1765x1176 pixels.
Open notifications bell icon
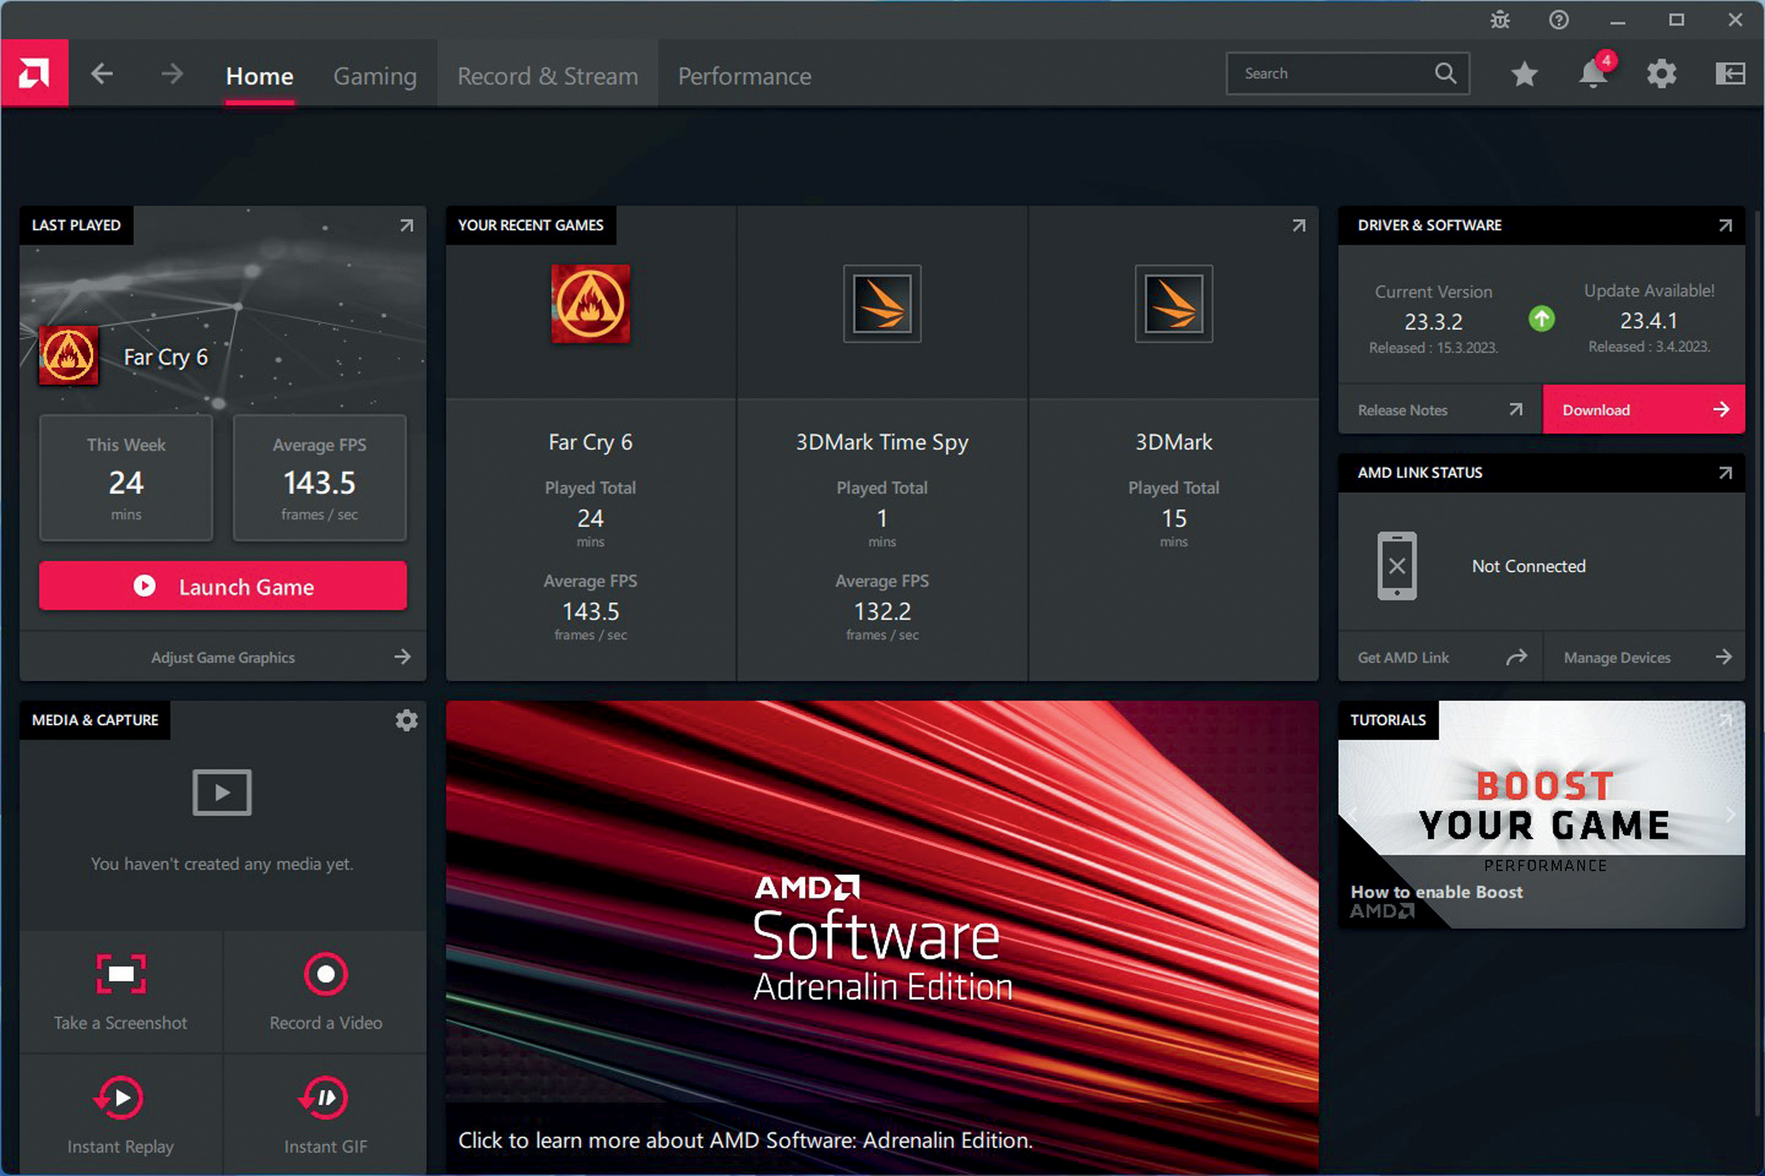(x=1594, y=73)
